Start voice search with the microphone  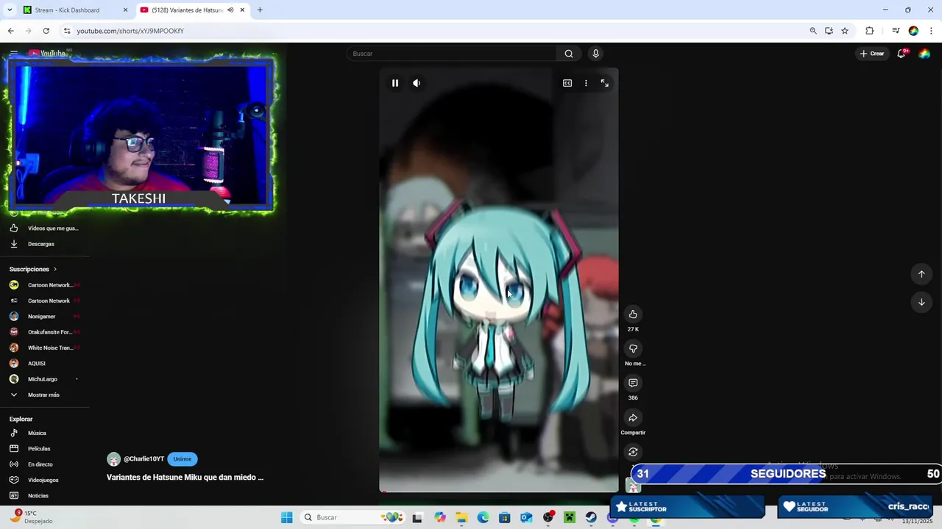596,54
